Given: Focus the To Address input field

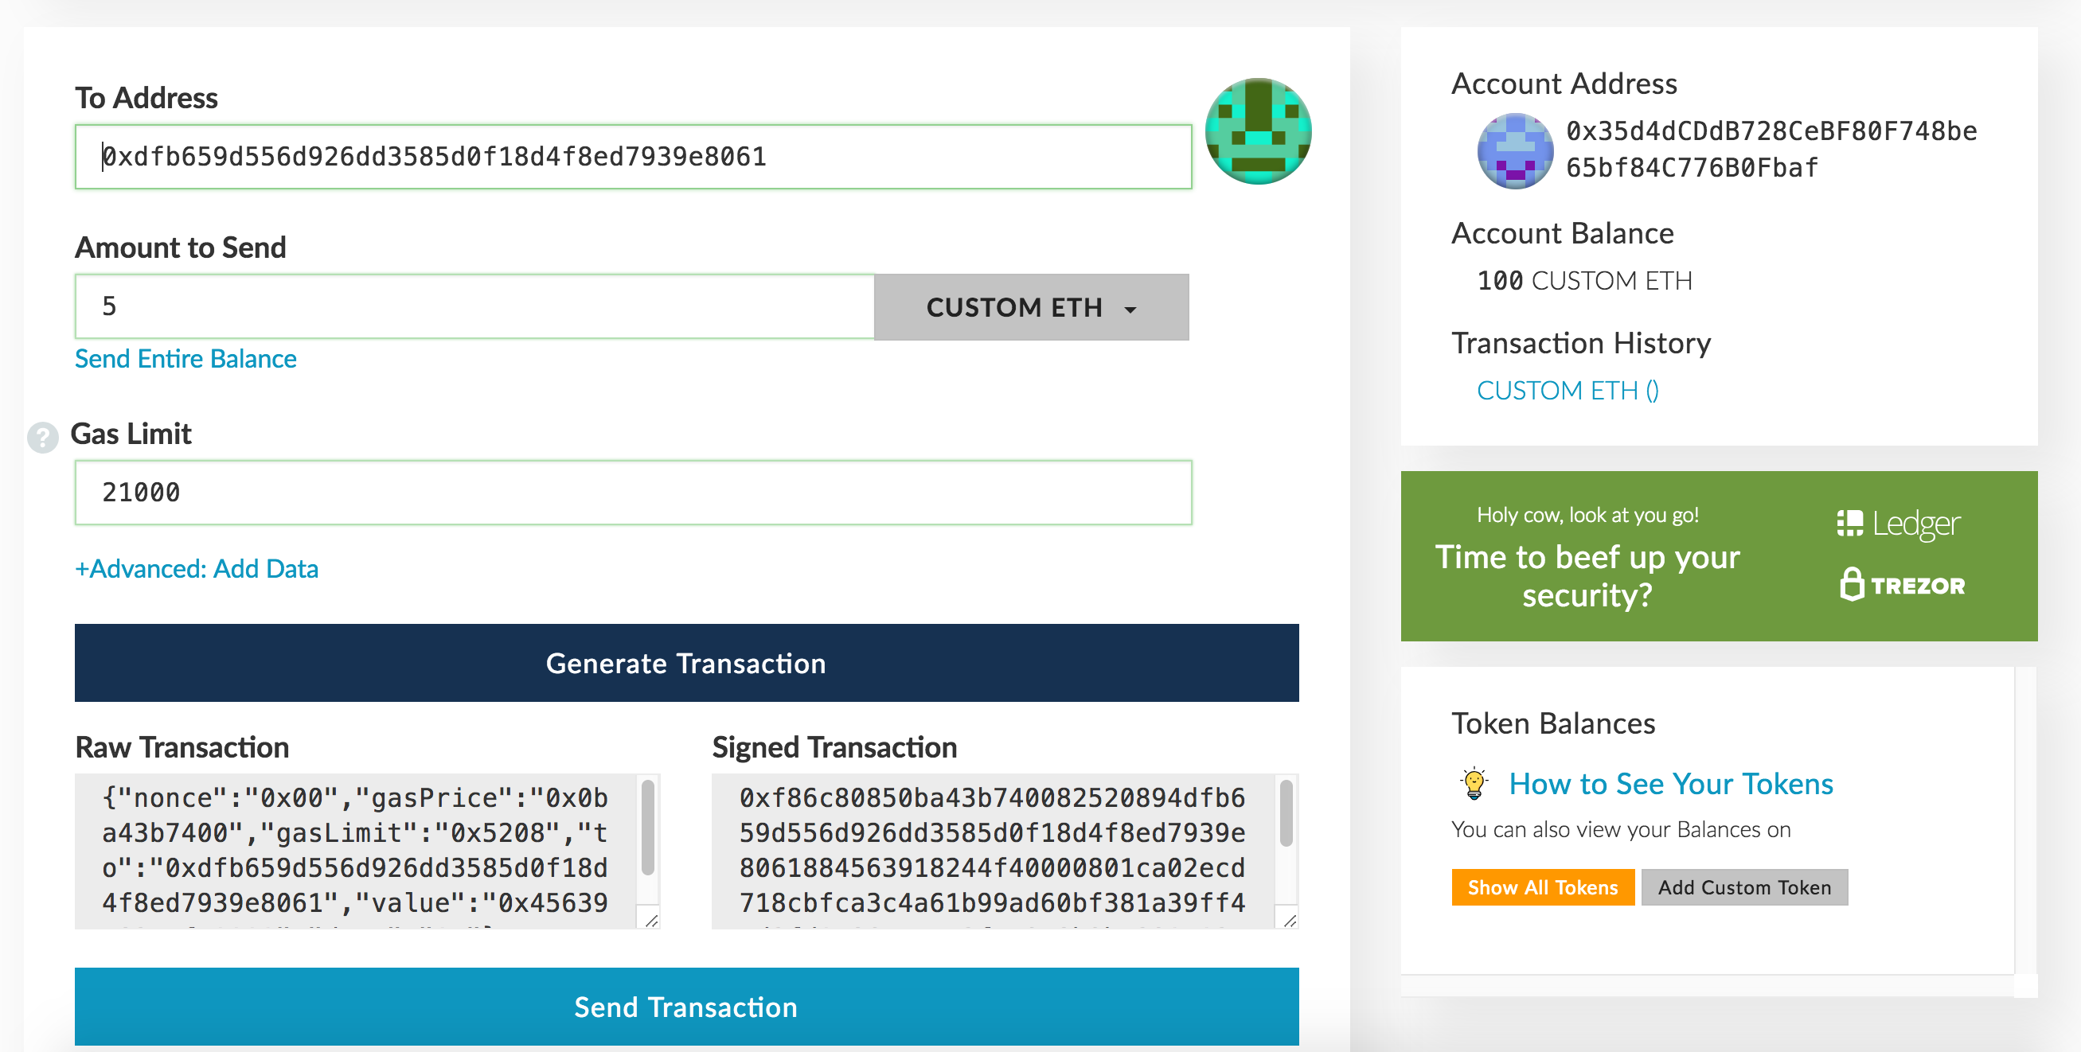Looking at the screenshot, I should coord(633,157).
